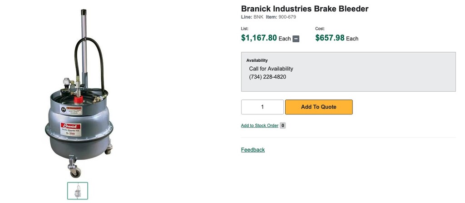
Task: Open the Add to Stock Order link
Action: point(259,125)
